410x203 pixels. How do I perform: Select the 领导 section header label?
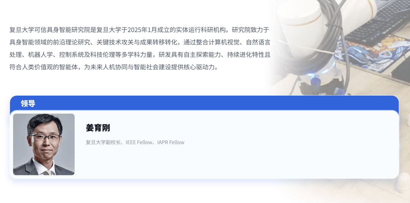pos(28,104)
